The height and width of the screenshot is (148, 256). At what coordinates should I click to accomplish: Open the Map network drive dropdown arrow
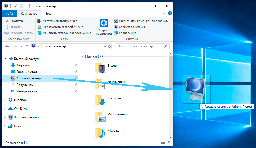[x=82, y=27]
